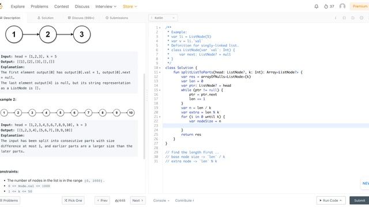Click Pick One random problem
This screenshot has width=369, height=207.
click(73, 201)
